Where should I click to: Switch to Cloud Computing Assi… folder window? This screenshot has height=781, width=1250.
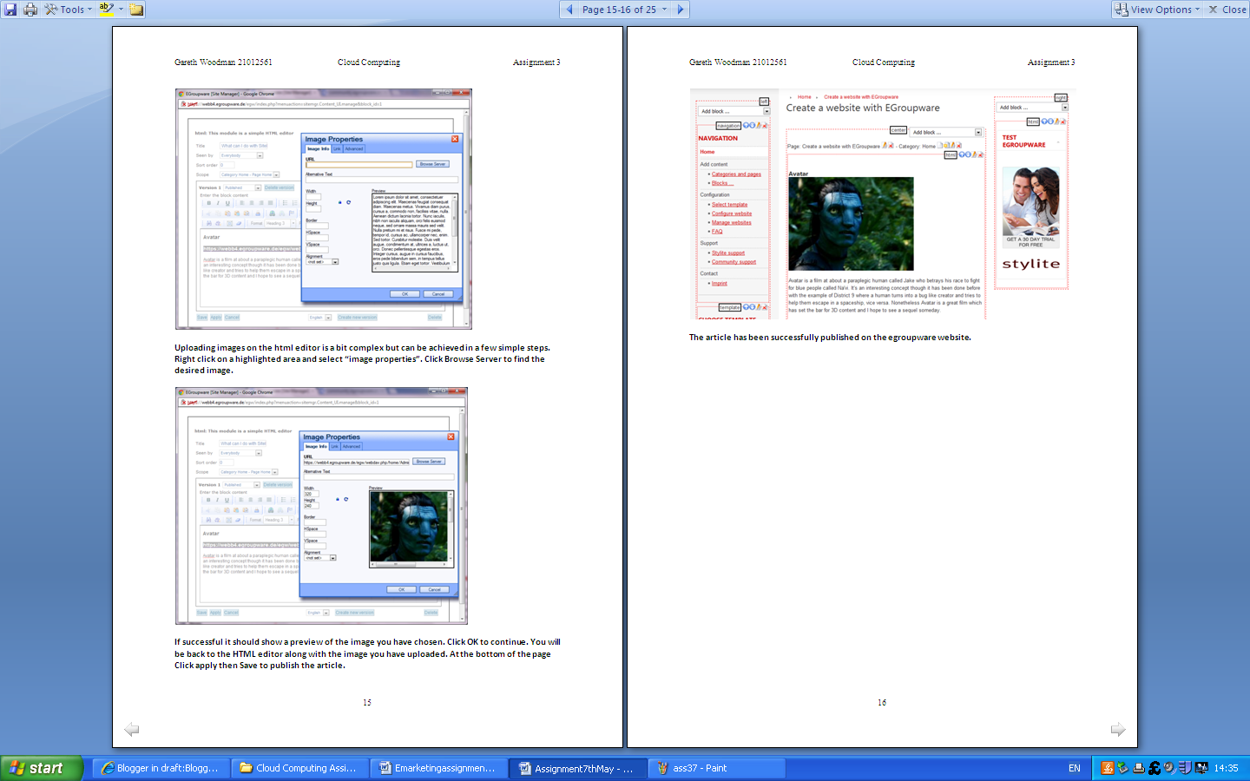299,768
